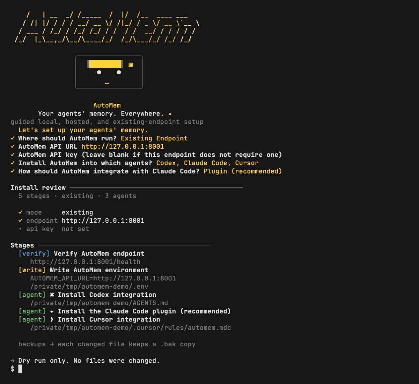Viewport: 419px width, 384px height.
Task: Click the blue [verify] stage tag
Action: 34,254
